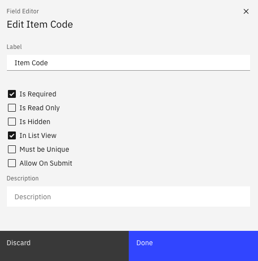Enable the Is Read Only checkbox
The width and height of the screenshot is (258, 261).
(x=12, y=108)
